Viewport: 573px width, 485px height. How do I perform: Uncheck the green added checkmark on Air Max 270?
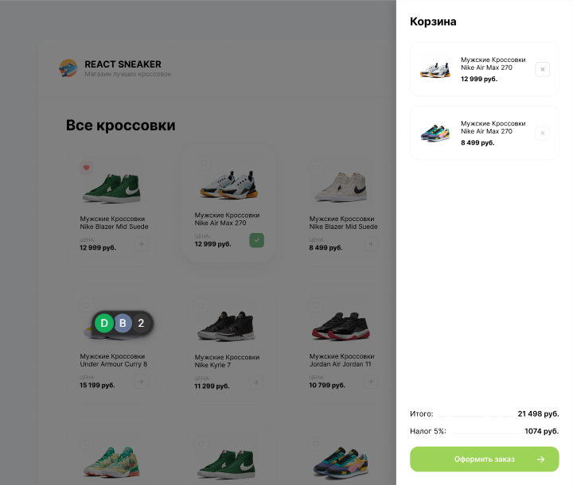(256, 240)
